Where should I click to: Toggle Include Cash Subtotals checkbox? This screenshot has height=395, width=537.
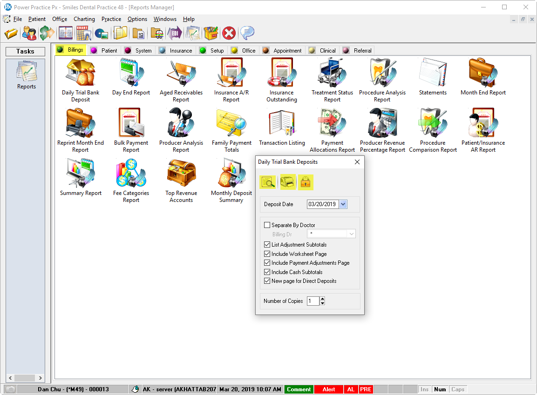coord(267,272)
